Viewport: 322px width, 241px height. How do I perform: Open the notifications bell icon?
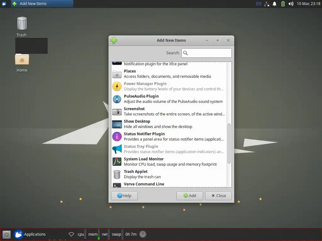click(274, 4)
